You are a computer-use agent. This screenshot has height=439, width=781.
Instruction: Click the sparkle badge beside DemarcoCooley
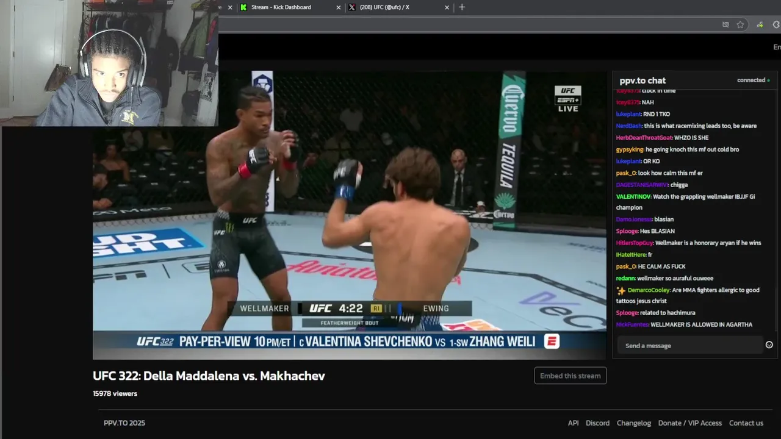[x=621, y=291]
